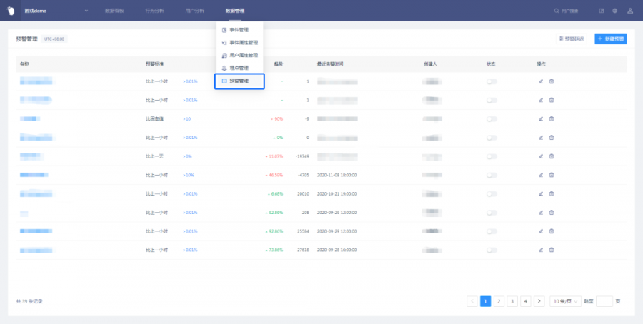
Task: Edit the alert row showing 11.07%
Action: (541, 156)
